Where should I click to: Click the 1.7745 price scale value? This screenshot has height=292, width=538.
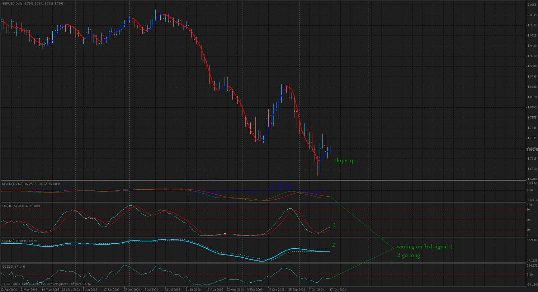coord(532,128)
